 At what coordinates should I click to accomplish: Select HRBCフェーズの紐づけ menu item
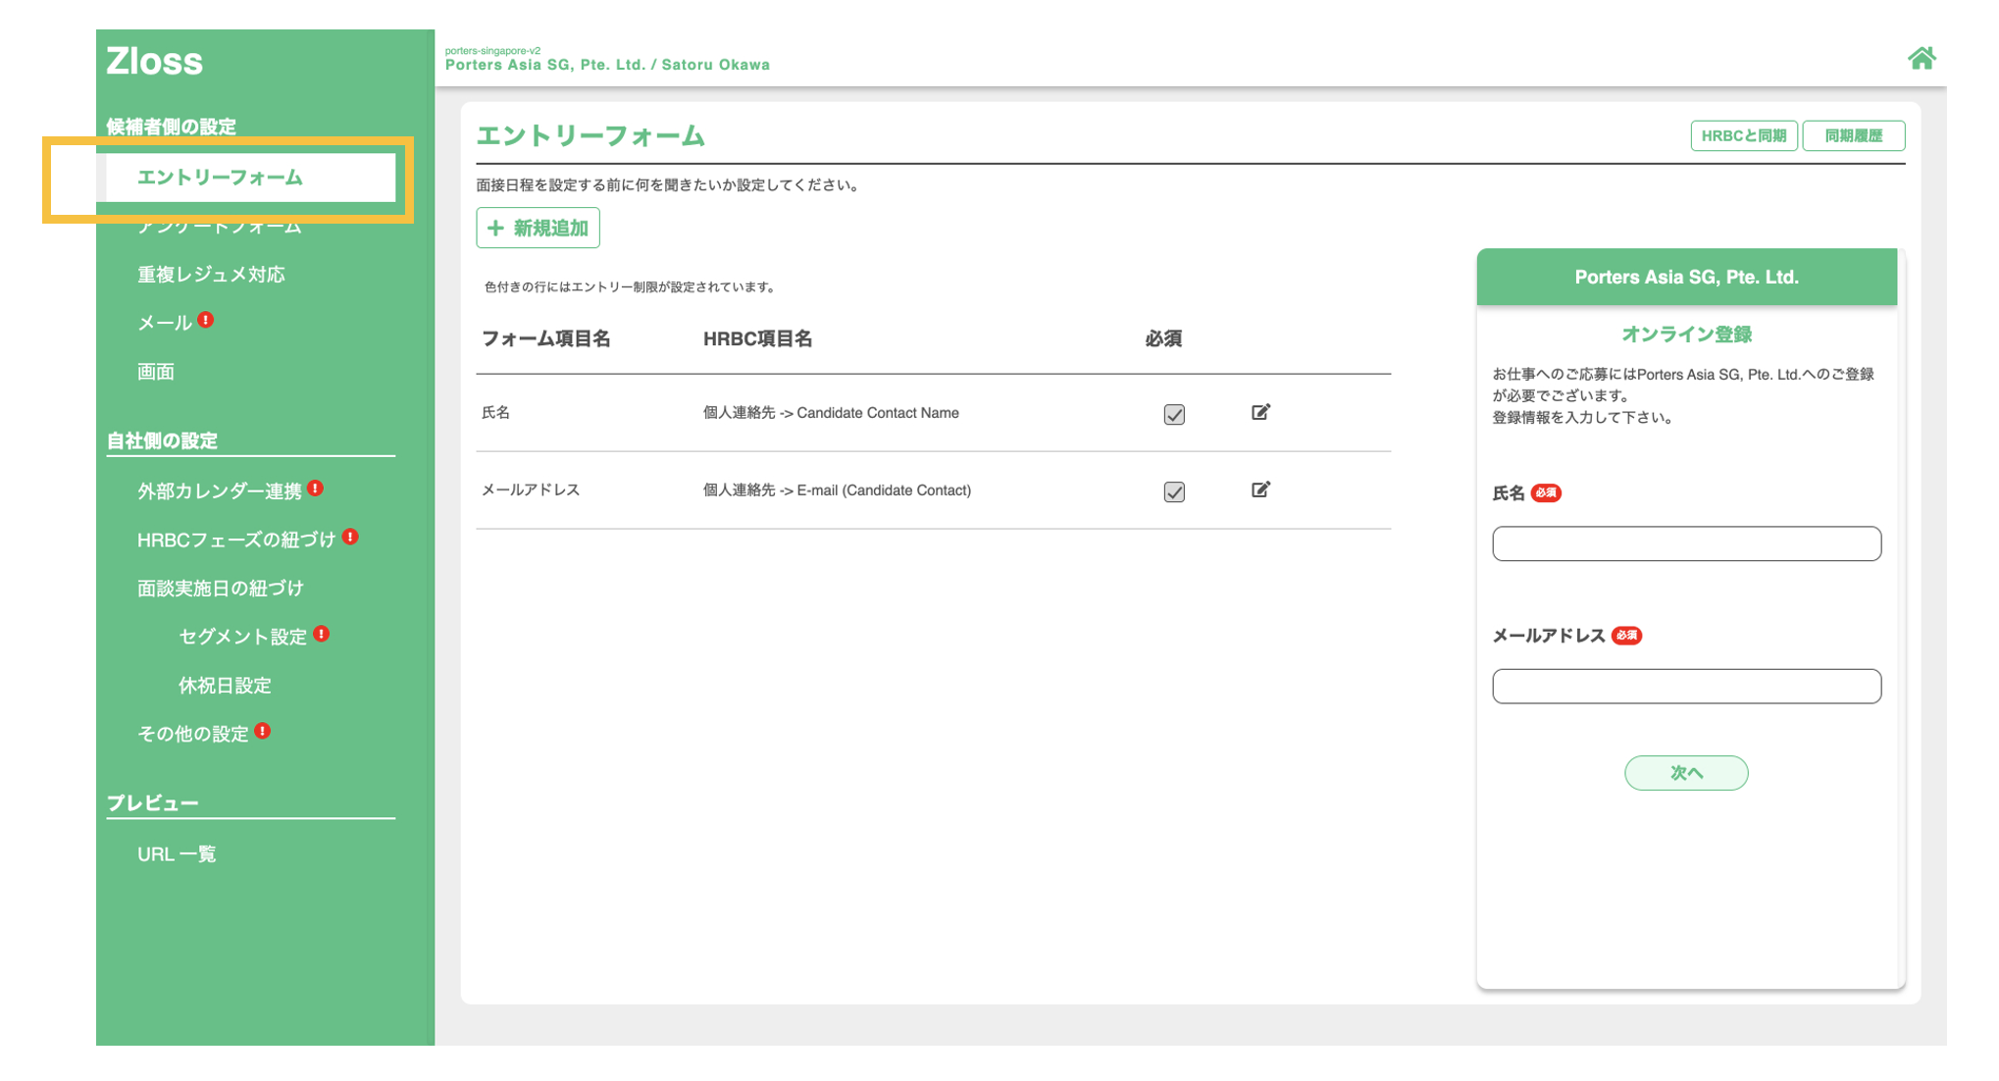235,540
